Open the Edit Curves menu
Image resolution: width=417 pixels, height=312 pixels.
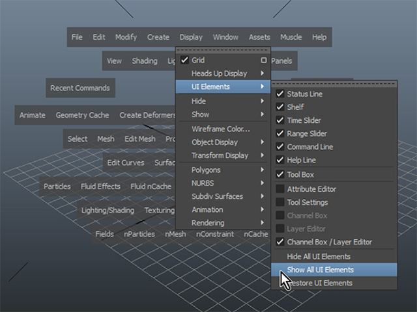click(x=126, y=162)
